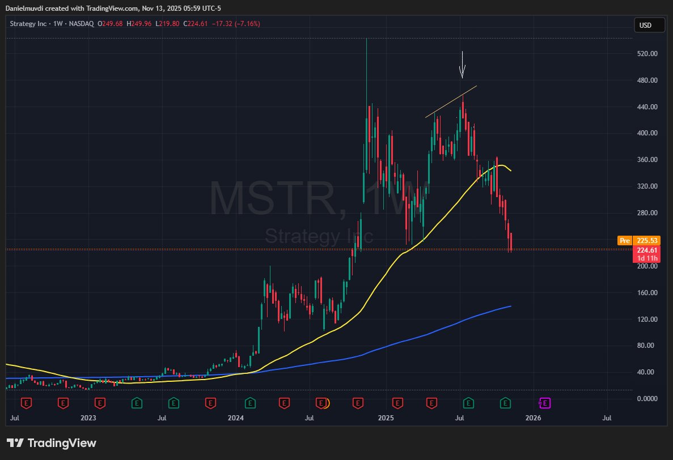Image resolution: width=673 pixels, height=460 pixels.
Task: Click the 1d 11h countdown label
Action: tap(646, 258)
